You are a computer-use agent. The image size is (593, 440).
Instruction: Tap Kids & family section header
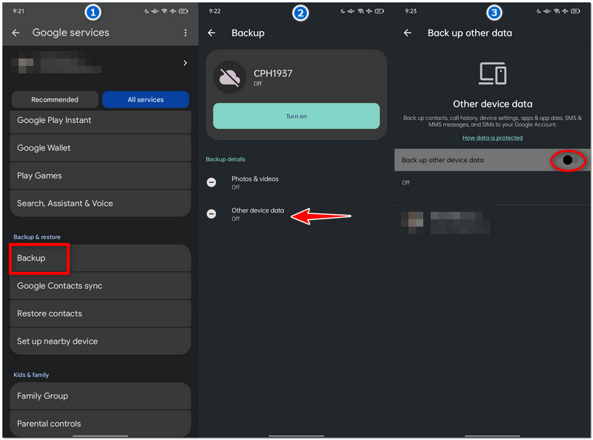coord(31,375)
